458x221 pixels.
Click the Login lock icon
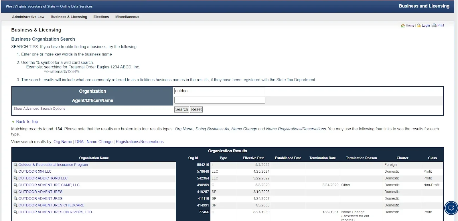(419, 25)
